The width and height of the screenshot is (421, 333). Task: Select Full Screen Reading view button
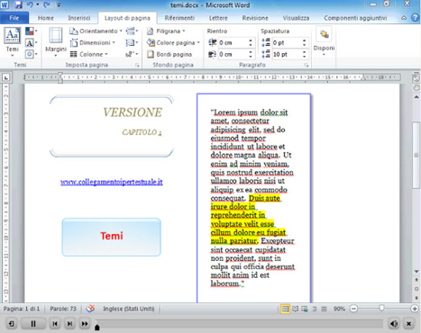click(296, 309)
